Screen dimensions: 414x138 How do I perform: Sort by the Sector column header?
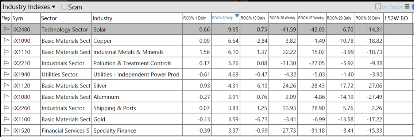pos(49,18)
